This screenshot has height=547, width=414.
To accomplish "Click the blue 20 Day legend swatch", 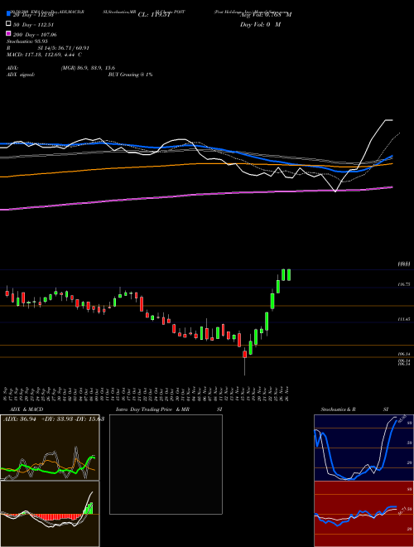I will coord(8,14).
